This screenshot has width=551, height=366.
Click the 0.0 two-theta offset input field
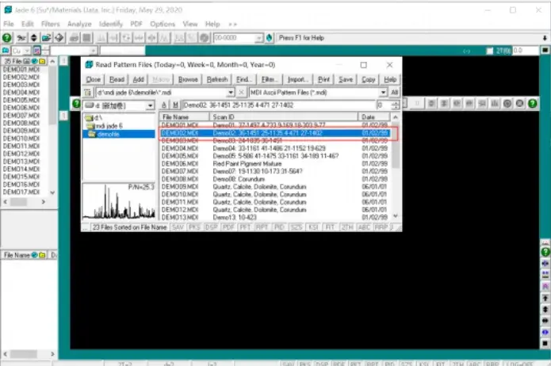[526, 51]
